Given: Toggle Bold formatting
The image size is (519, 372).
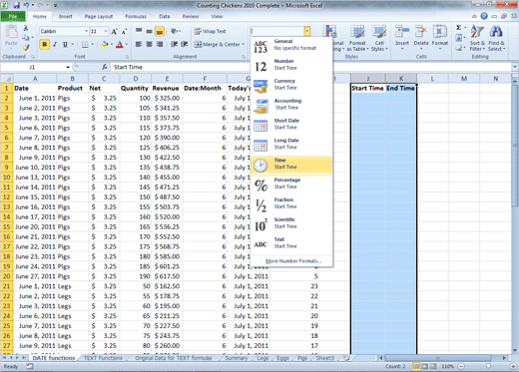Looking at the screenshot, I should pos(44,44).
